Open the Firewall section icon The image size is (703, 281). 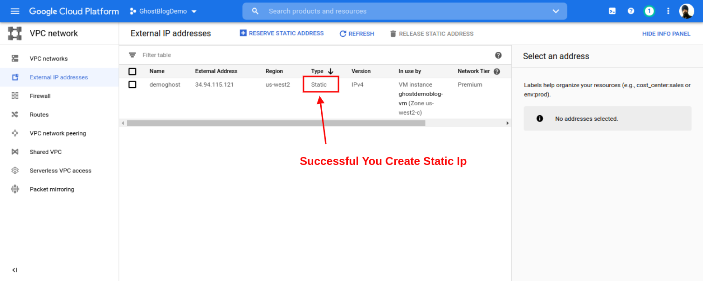14,96
